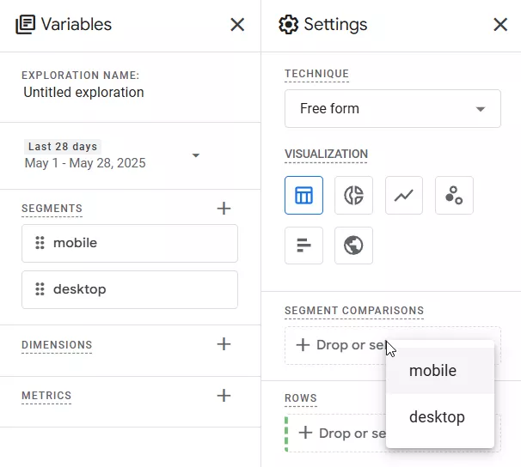This screenshot has height=467, width=521.
Task: Close the Settings panel
Action: [x=500, y=25]
